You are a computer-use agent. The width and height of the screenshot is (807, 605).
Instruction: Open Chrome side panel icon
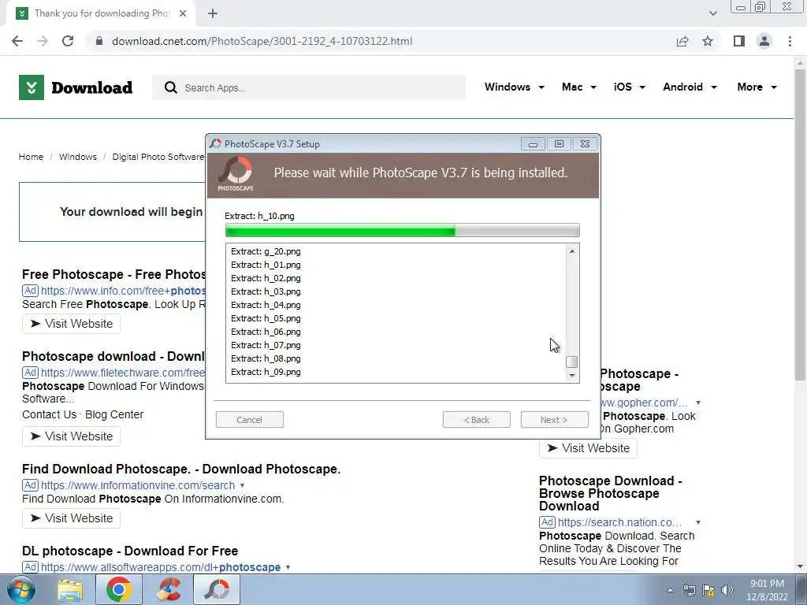pyautogui.click(x=739, y=41)
